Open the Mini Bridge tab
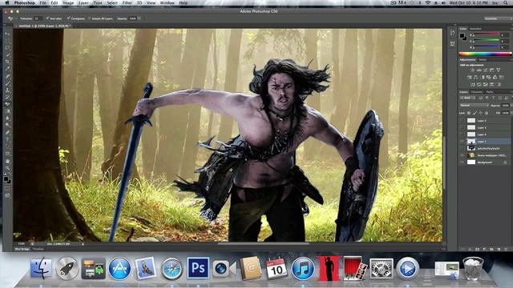Image resolution: width=513 pixels, height=288 pixels. 22,249
